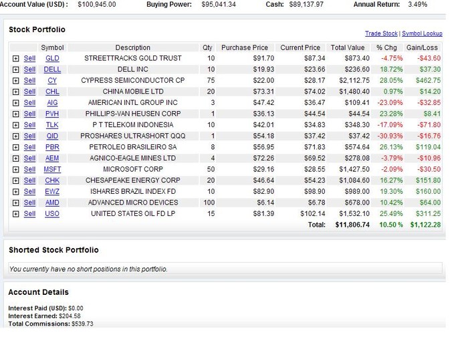Open the QID symbol link
Screen dimensions: 468x357
[52, 136]
